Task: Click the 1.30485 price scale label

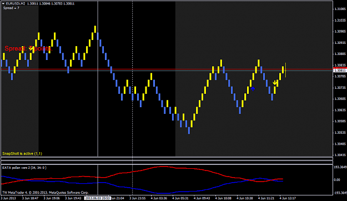Action: click(x=340, y=144)
